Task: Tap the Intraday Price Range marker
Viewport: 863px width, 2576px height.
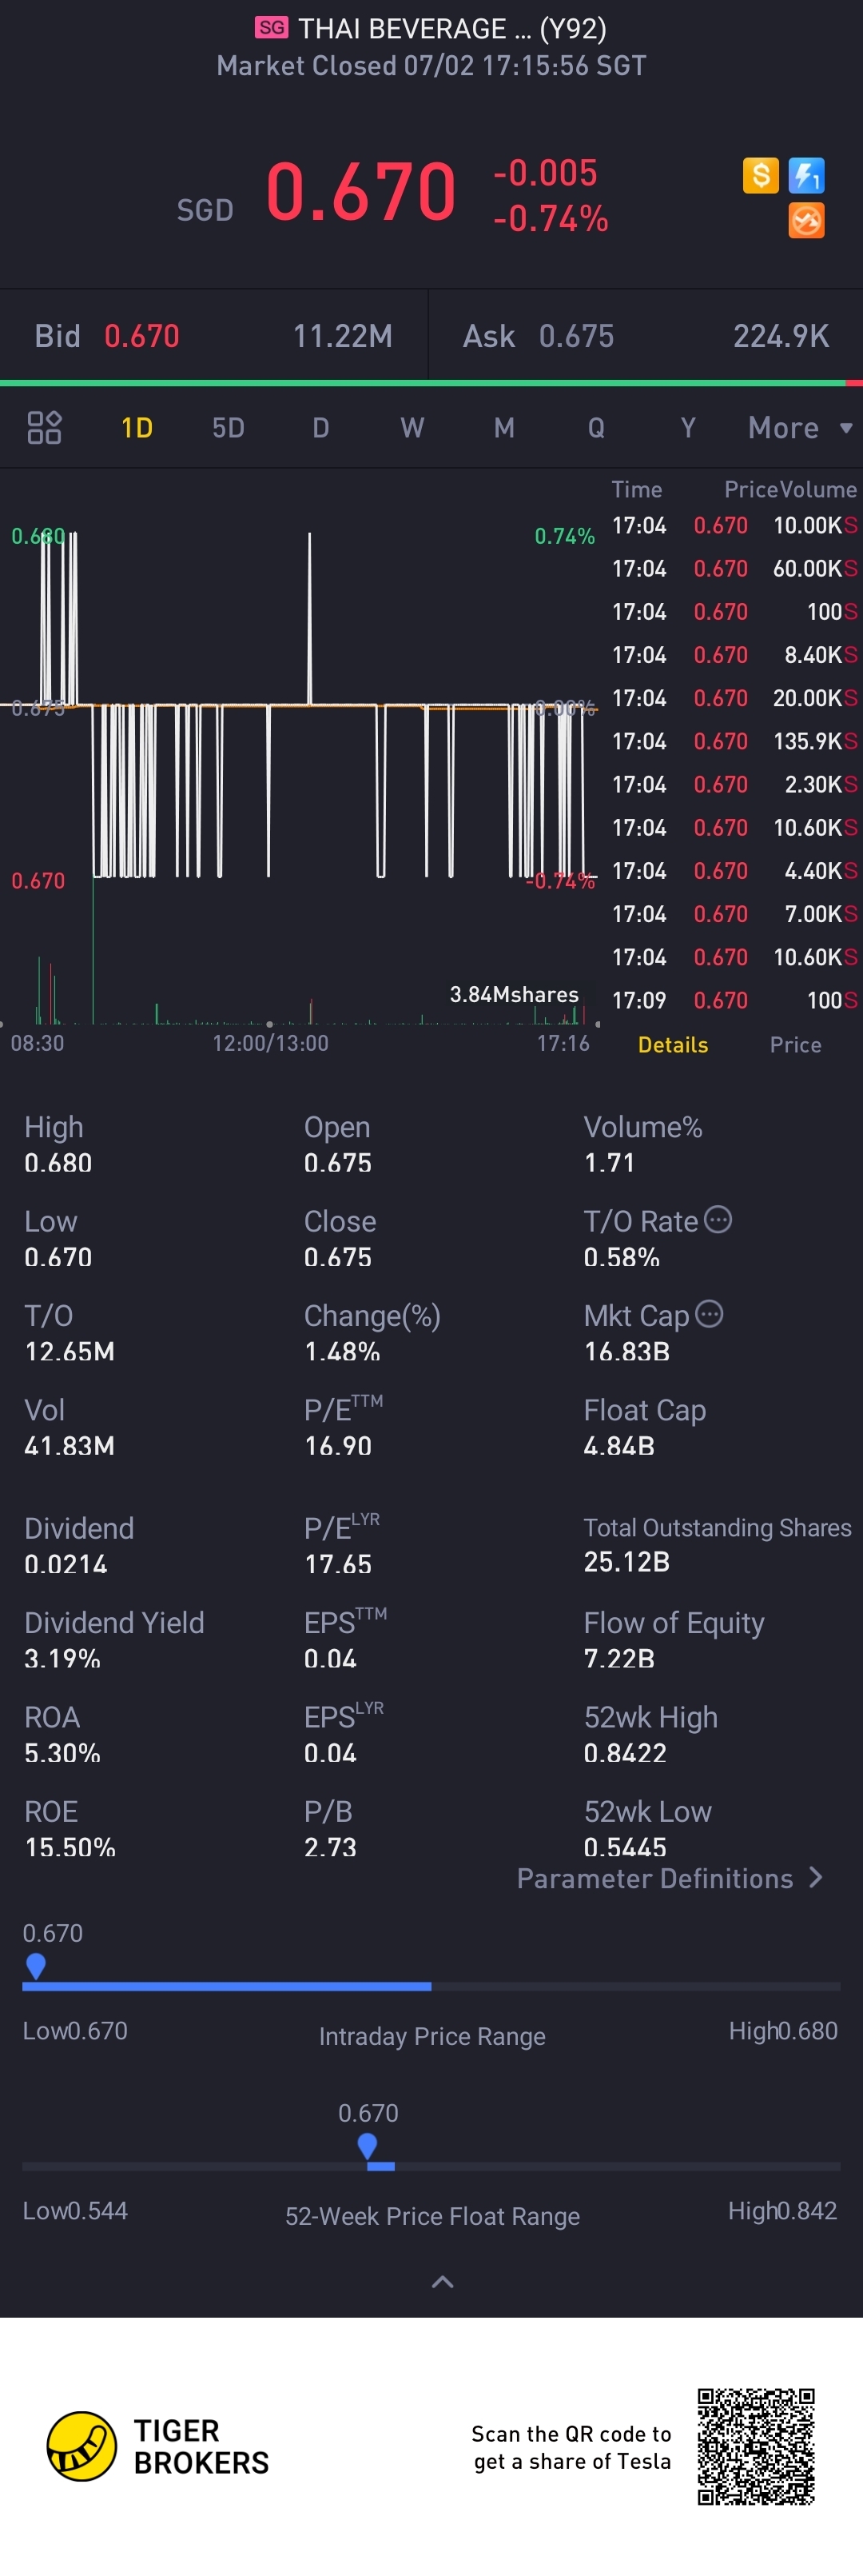Action: [36, 1965]
